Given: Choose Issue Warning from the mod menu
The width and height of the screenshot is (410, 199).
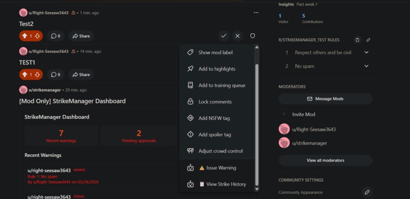Looking at the screenshot, I should [217, 168].
